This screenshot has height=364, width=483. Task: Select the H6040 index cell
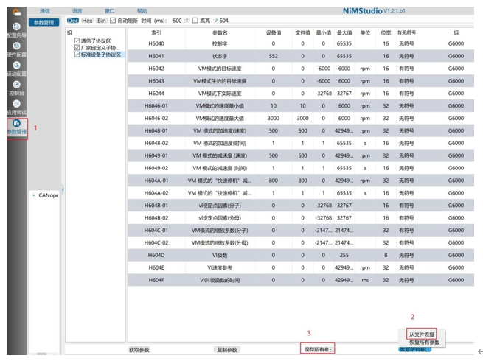(x=156, y=43)
